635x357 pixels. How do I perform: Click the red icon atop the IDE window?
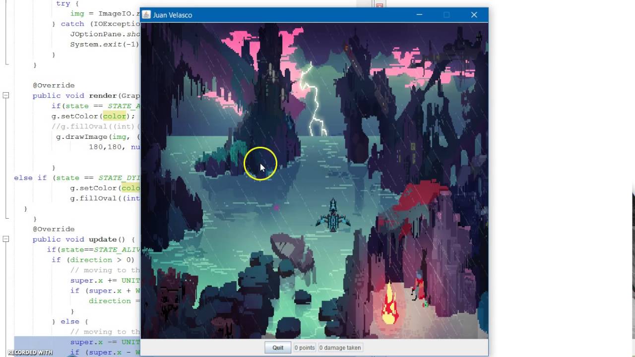pyautogui.click(x=380, y=5)
